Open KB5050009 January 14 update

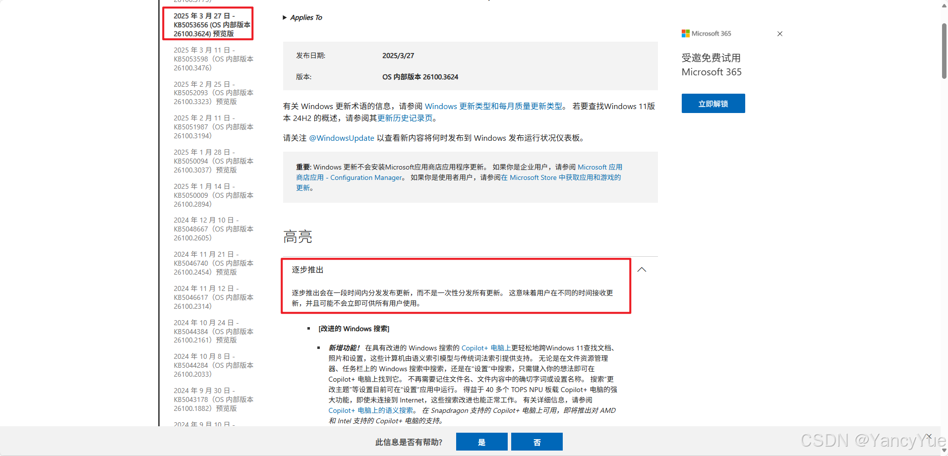click(x=213, y=195)
